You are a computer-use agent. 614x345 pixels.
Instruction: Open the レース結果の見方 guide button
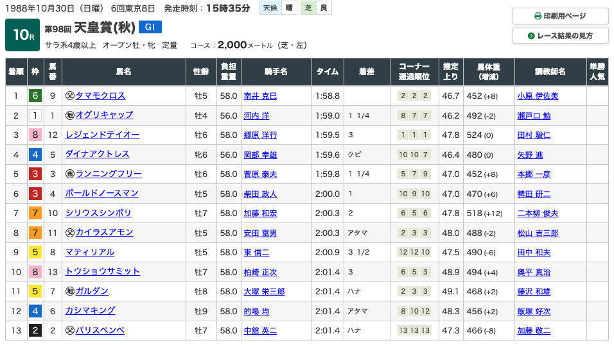pos(561,36)
